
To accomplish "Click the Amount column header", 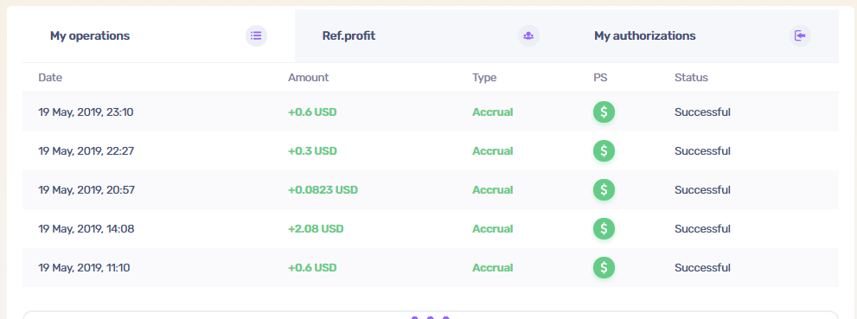I will point(308,78).
